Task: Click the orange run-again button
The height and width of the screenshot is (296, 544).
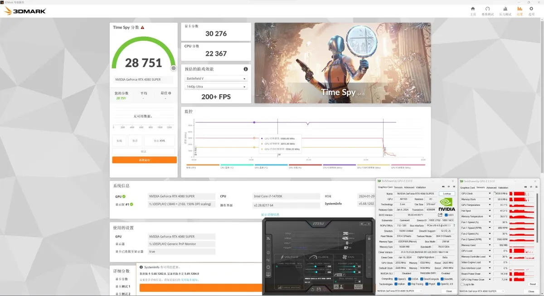Action: tap(144, 160)
